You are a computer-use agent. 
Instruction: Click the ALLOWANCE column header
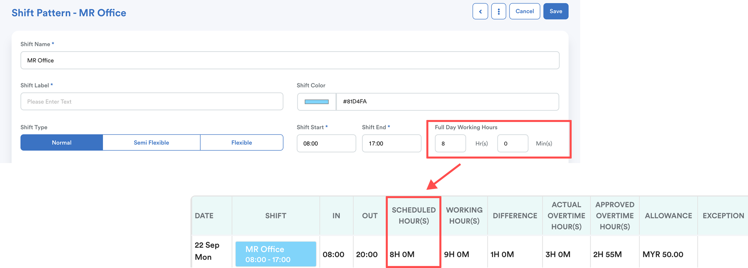668,216
